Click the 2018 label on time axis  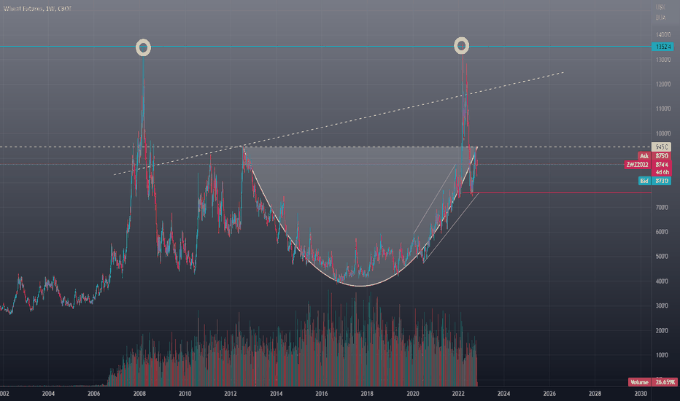(x=367, y=394)
